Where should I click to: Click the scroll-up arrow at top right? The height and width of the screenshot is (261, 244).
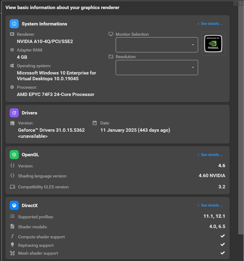pos(241,4)
